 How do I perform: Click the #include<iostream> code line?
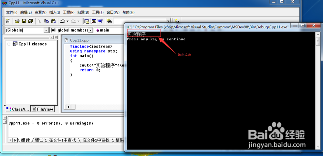pyautogui.click(x=91, y=47)
